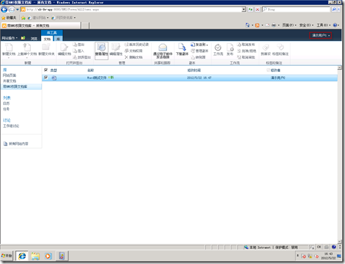
Task: Open the Word test document name link
Action: click(x=97, y=77)
